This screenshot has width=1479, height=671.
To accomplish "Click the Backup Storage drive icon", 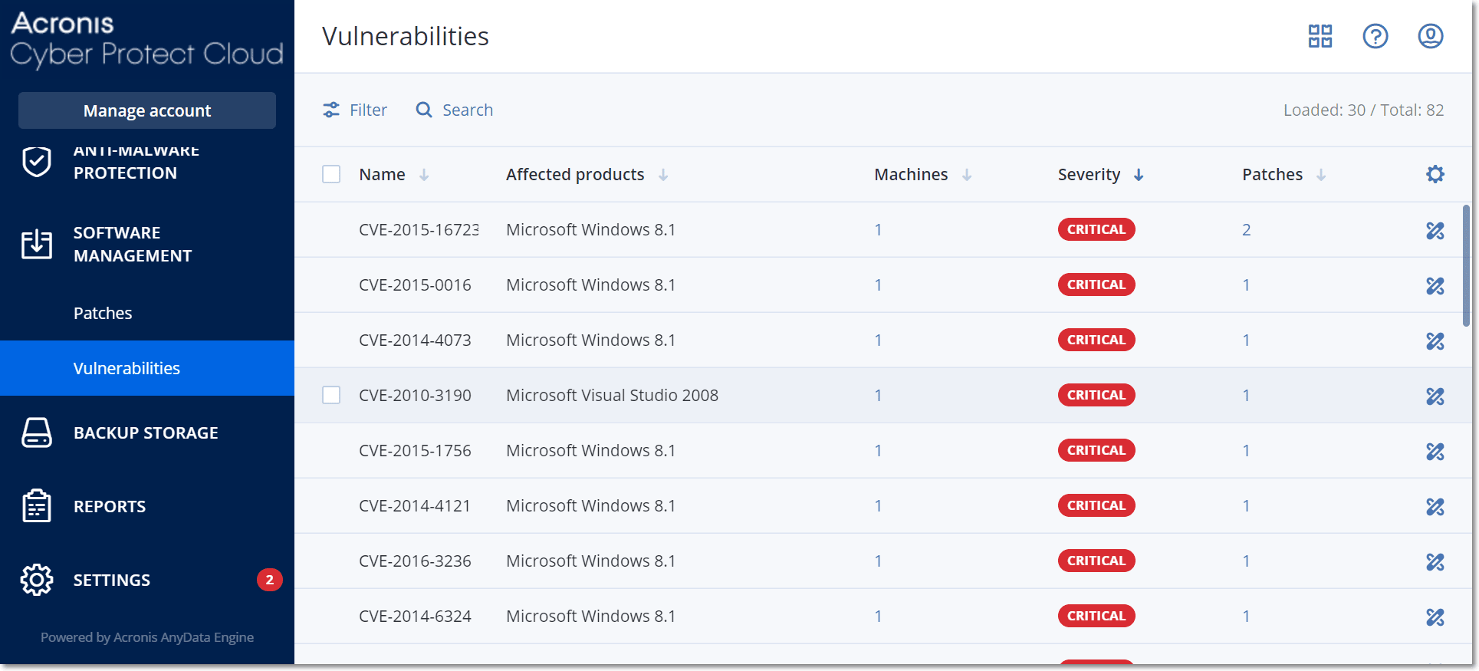I will coord(37,433).
